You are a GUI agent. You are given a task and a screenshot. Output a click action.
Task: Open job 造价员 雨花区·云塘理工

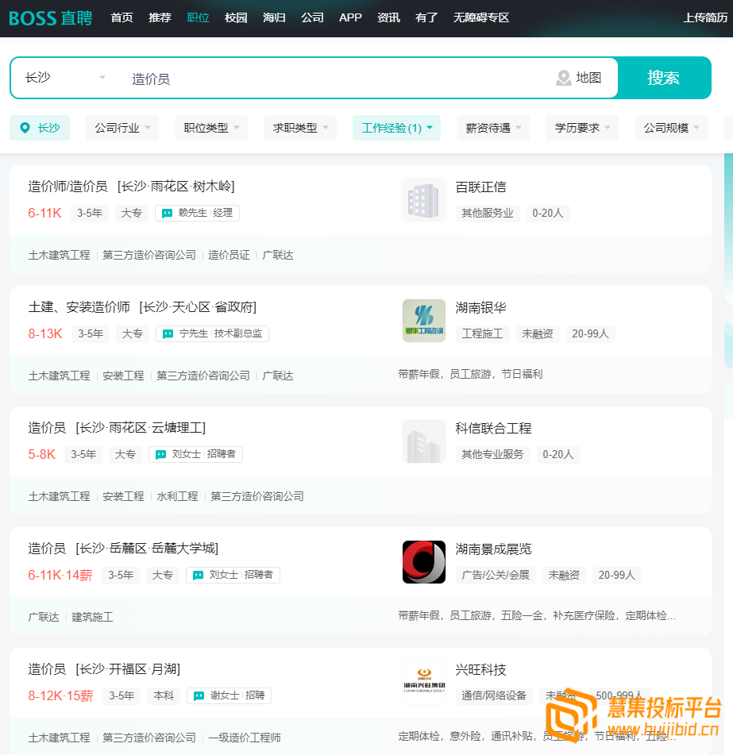point(117,428)
